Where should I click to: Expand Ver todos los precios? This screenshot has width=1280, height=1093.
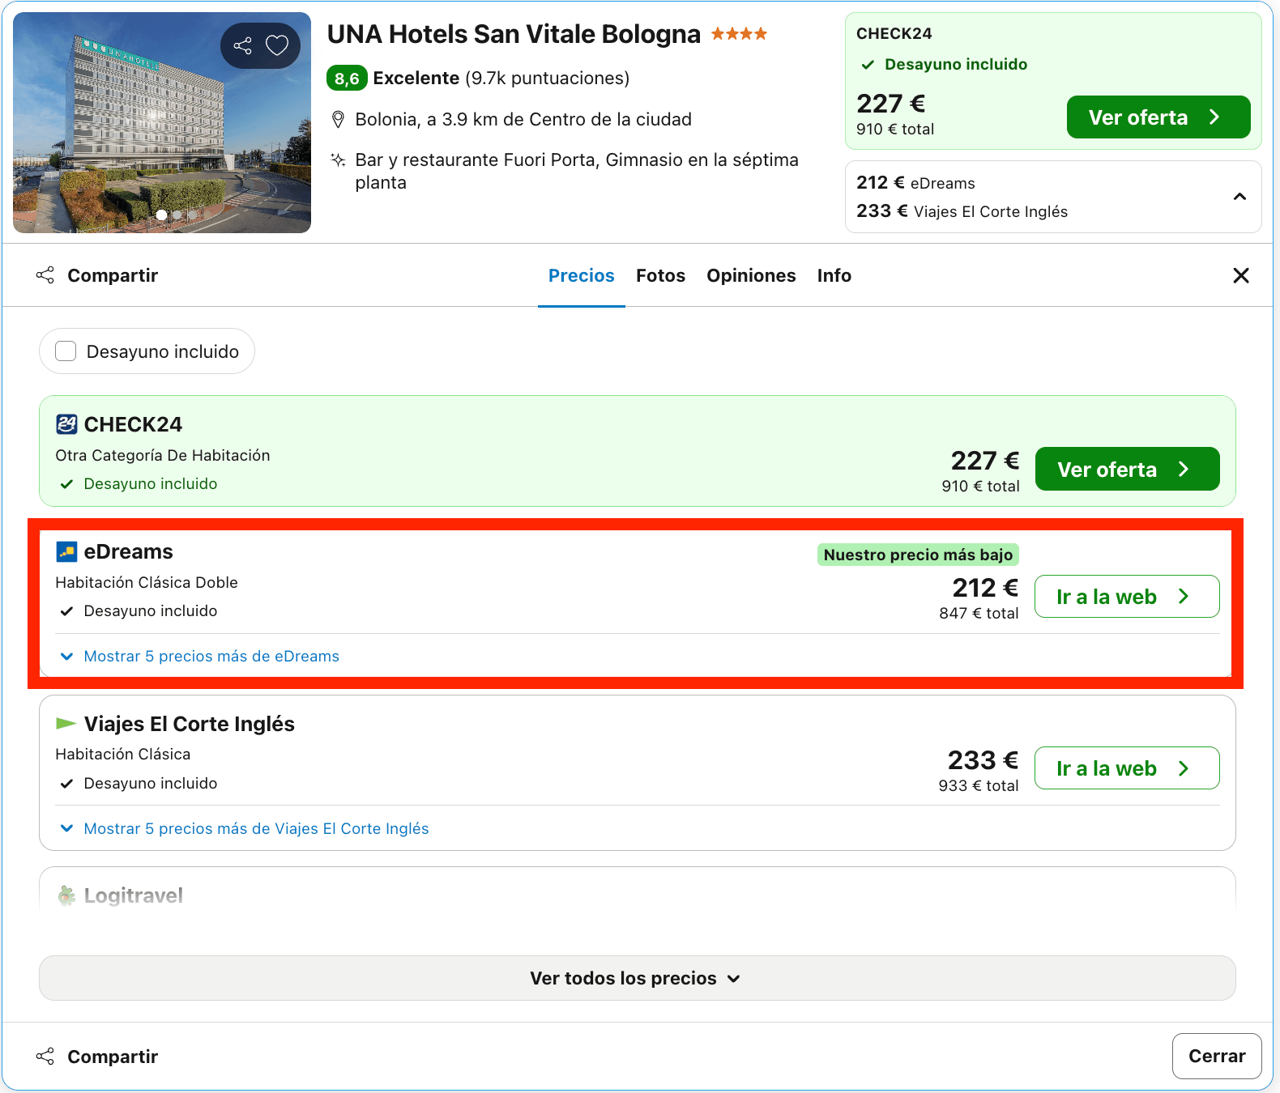coord(637,978)
